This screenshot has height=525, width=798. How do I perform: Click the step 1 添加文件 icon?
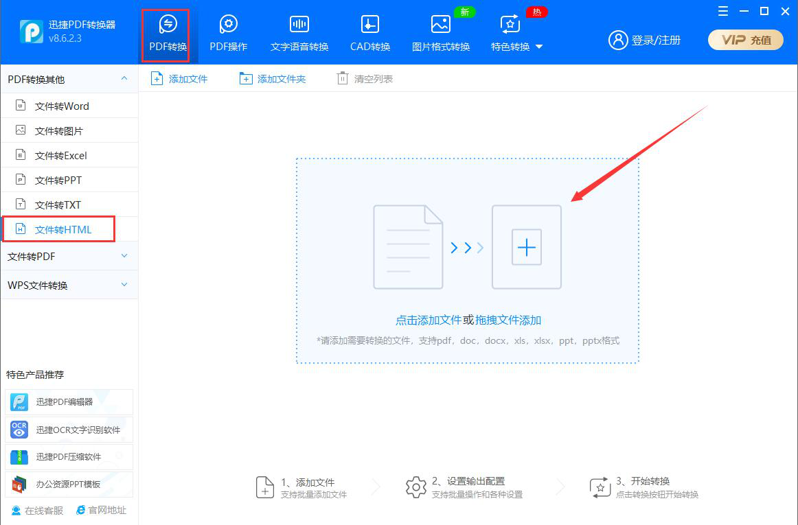264,487
